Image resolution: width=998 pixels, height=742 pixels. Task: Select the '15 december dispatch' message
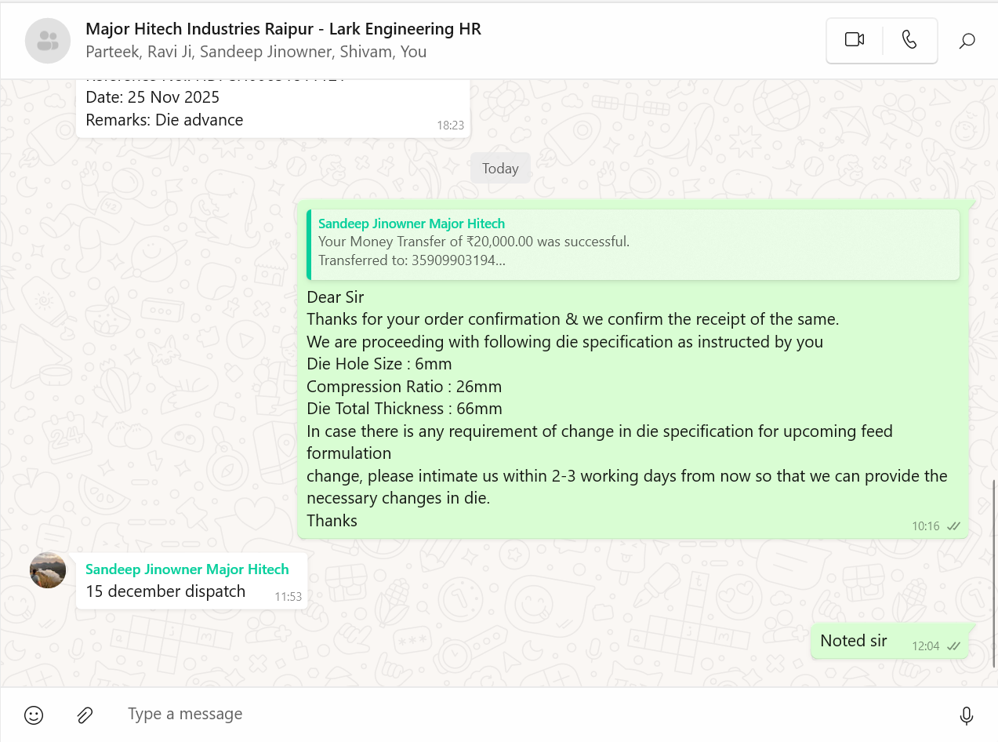click(x=165, y=592)
